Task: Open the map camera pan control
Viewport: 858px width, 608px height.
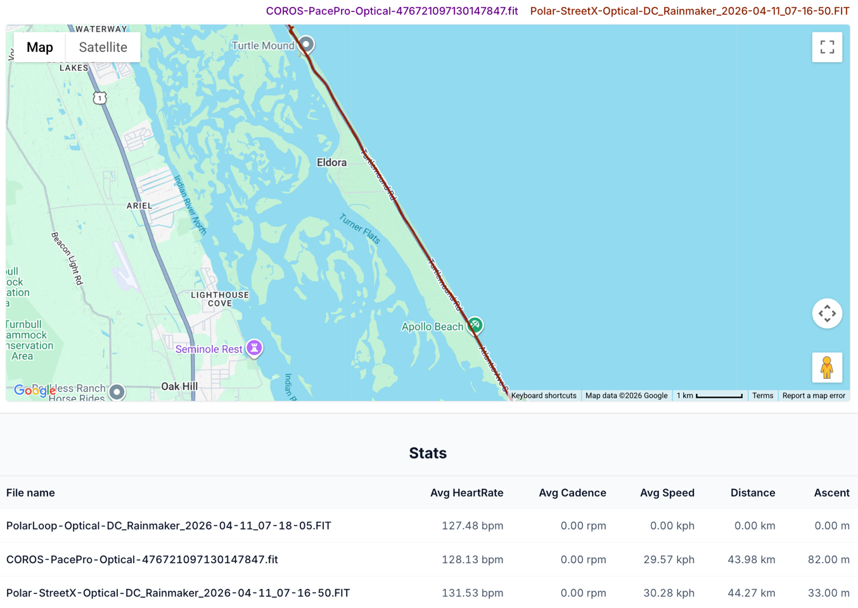Action: pyautogui.click(x=827, y=313)
